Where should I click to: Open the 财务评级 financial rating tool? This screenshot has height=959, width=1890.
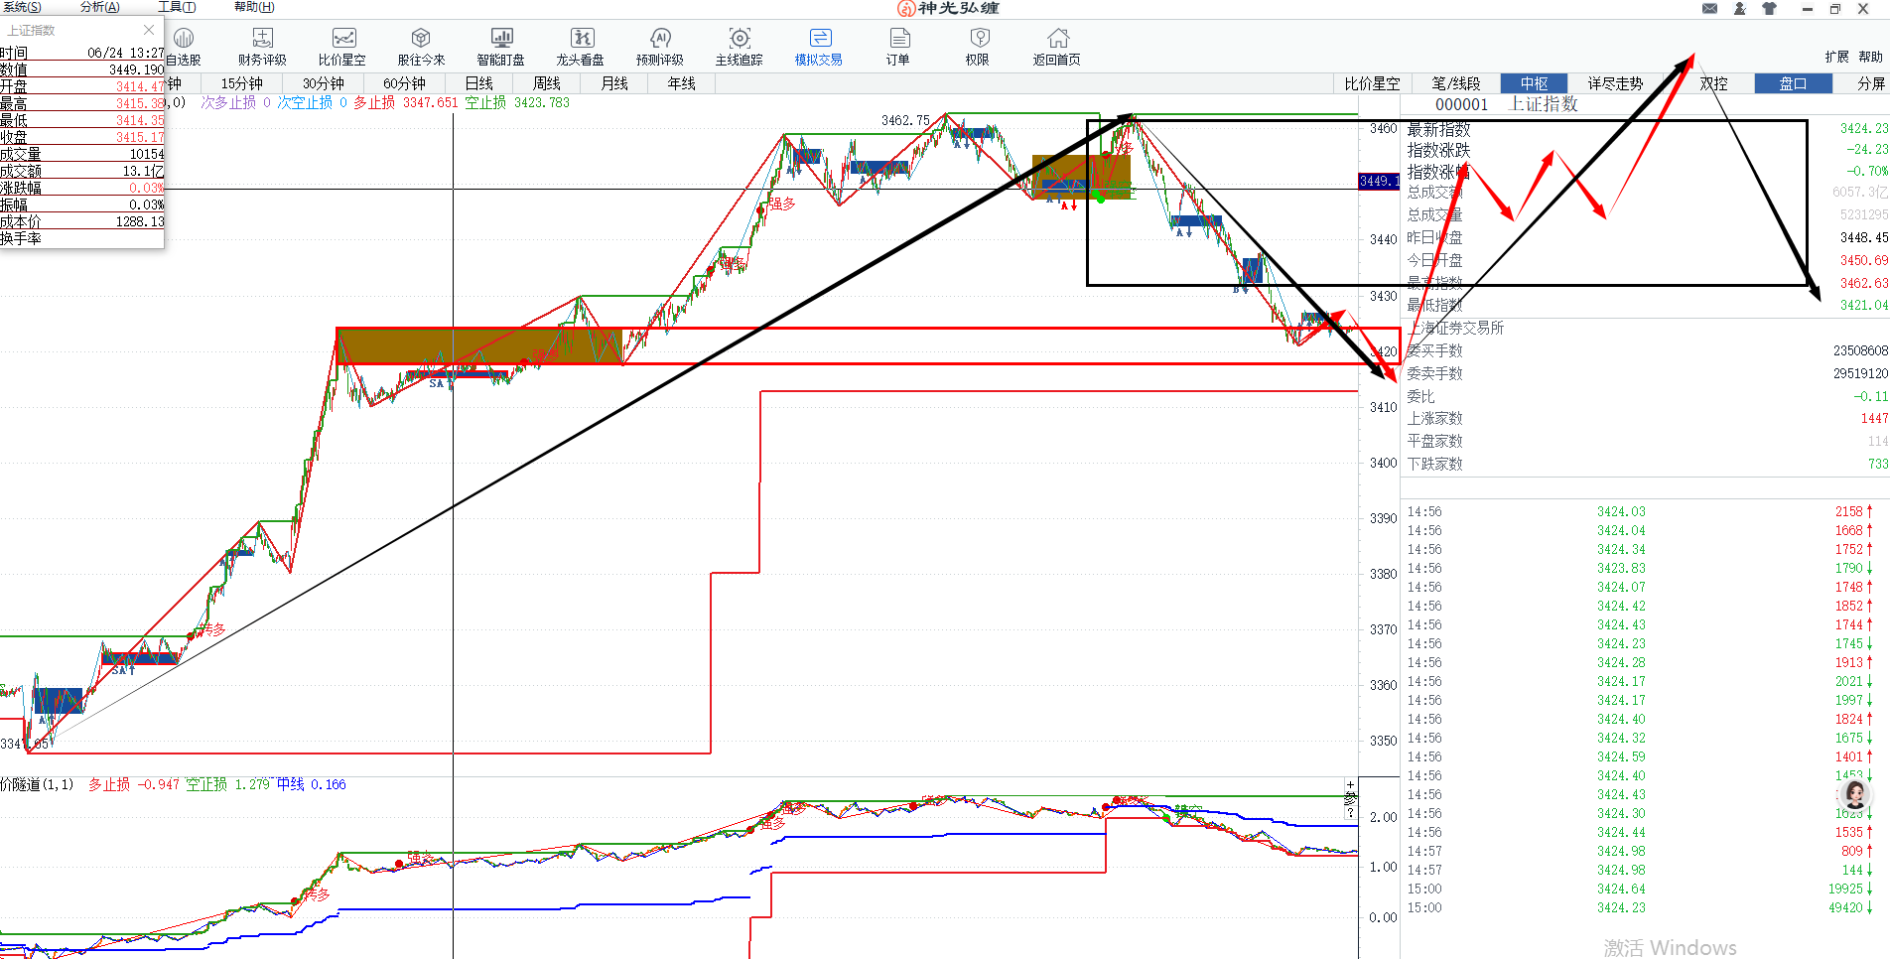262,47
